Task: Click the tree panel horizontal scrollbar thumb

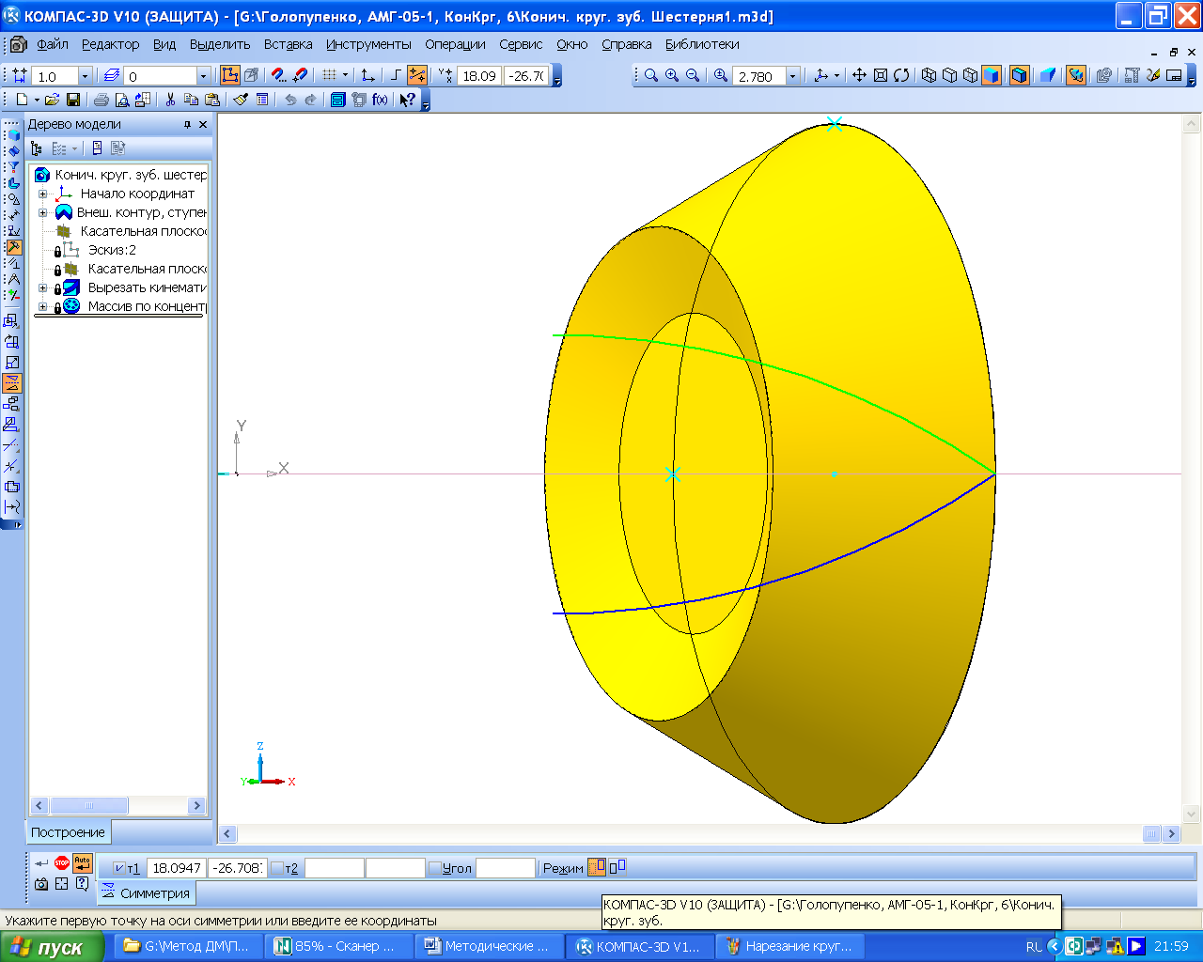Action: (x=88, y=806)
